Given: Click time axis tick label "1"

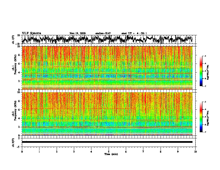Looking at the screenshot, I should point(39,152).
